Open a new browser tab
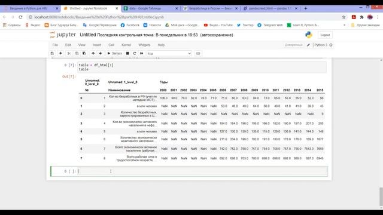This screenshot has height=215, width=383. [306, 8]
